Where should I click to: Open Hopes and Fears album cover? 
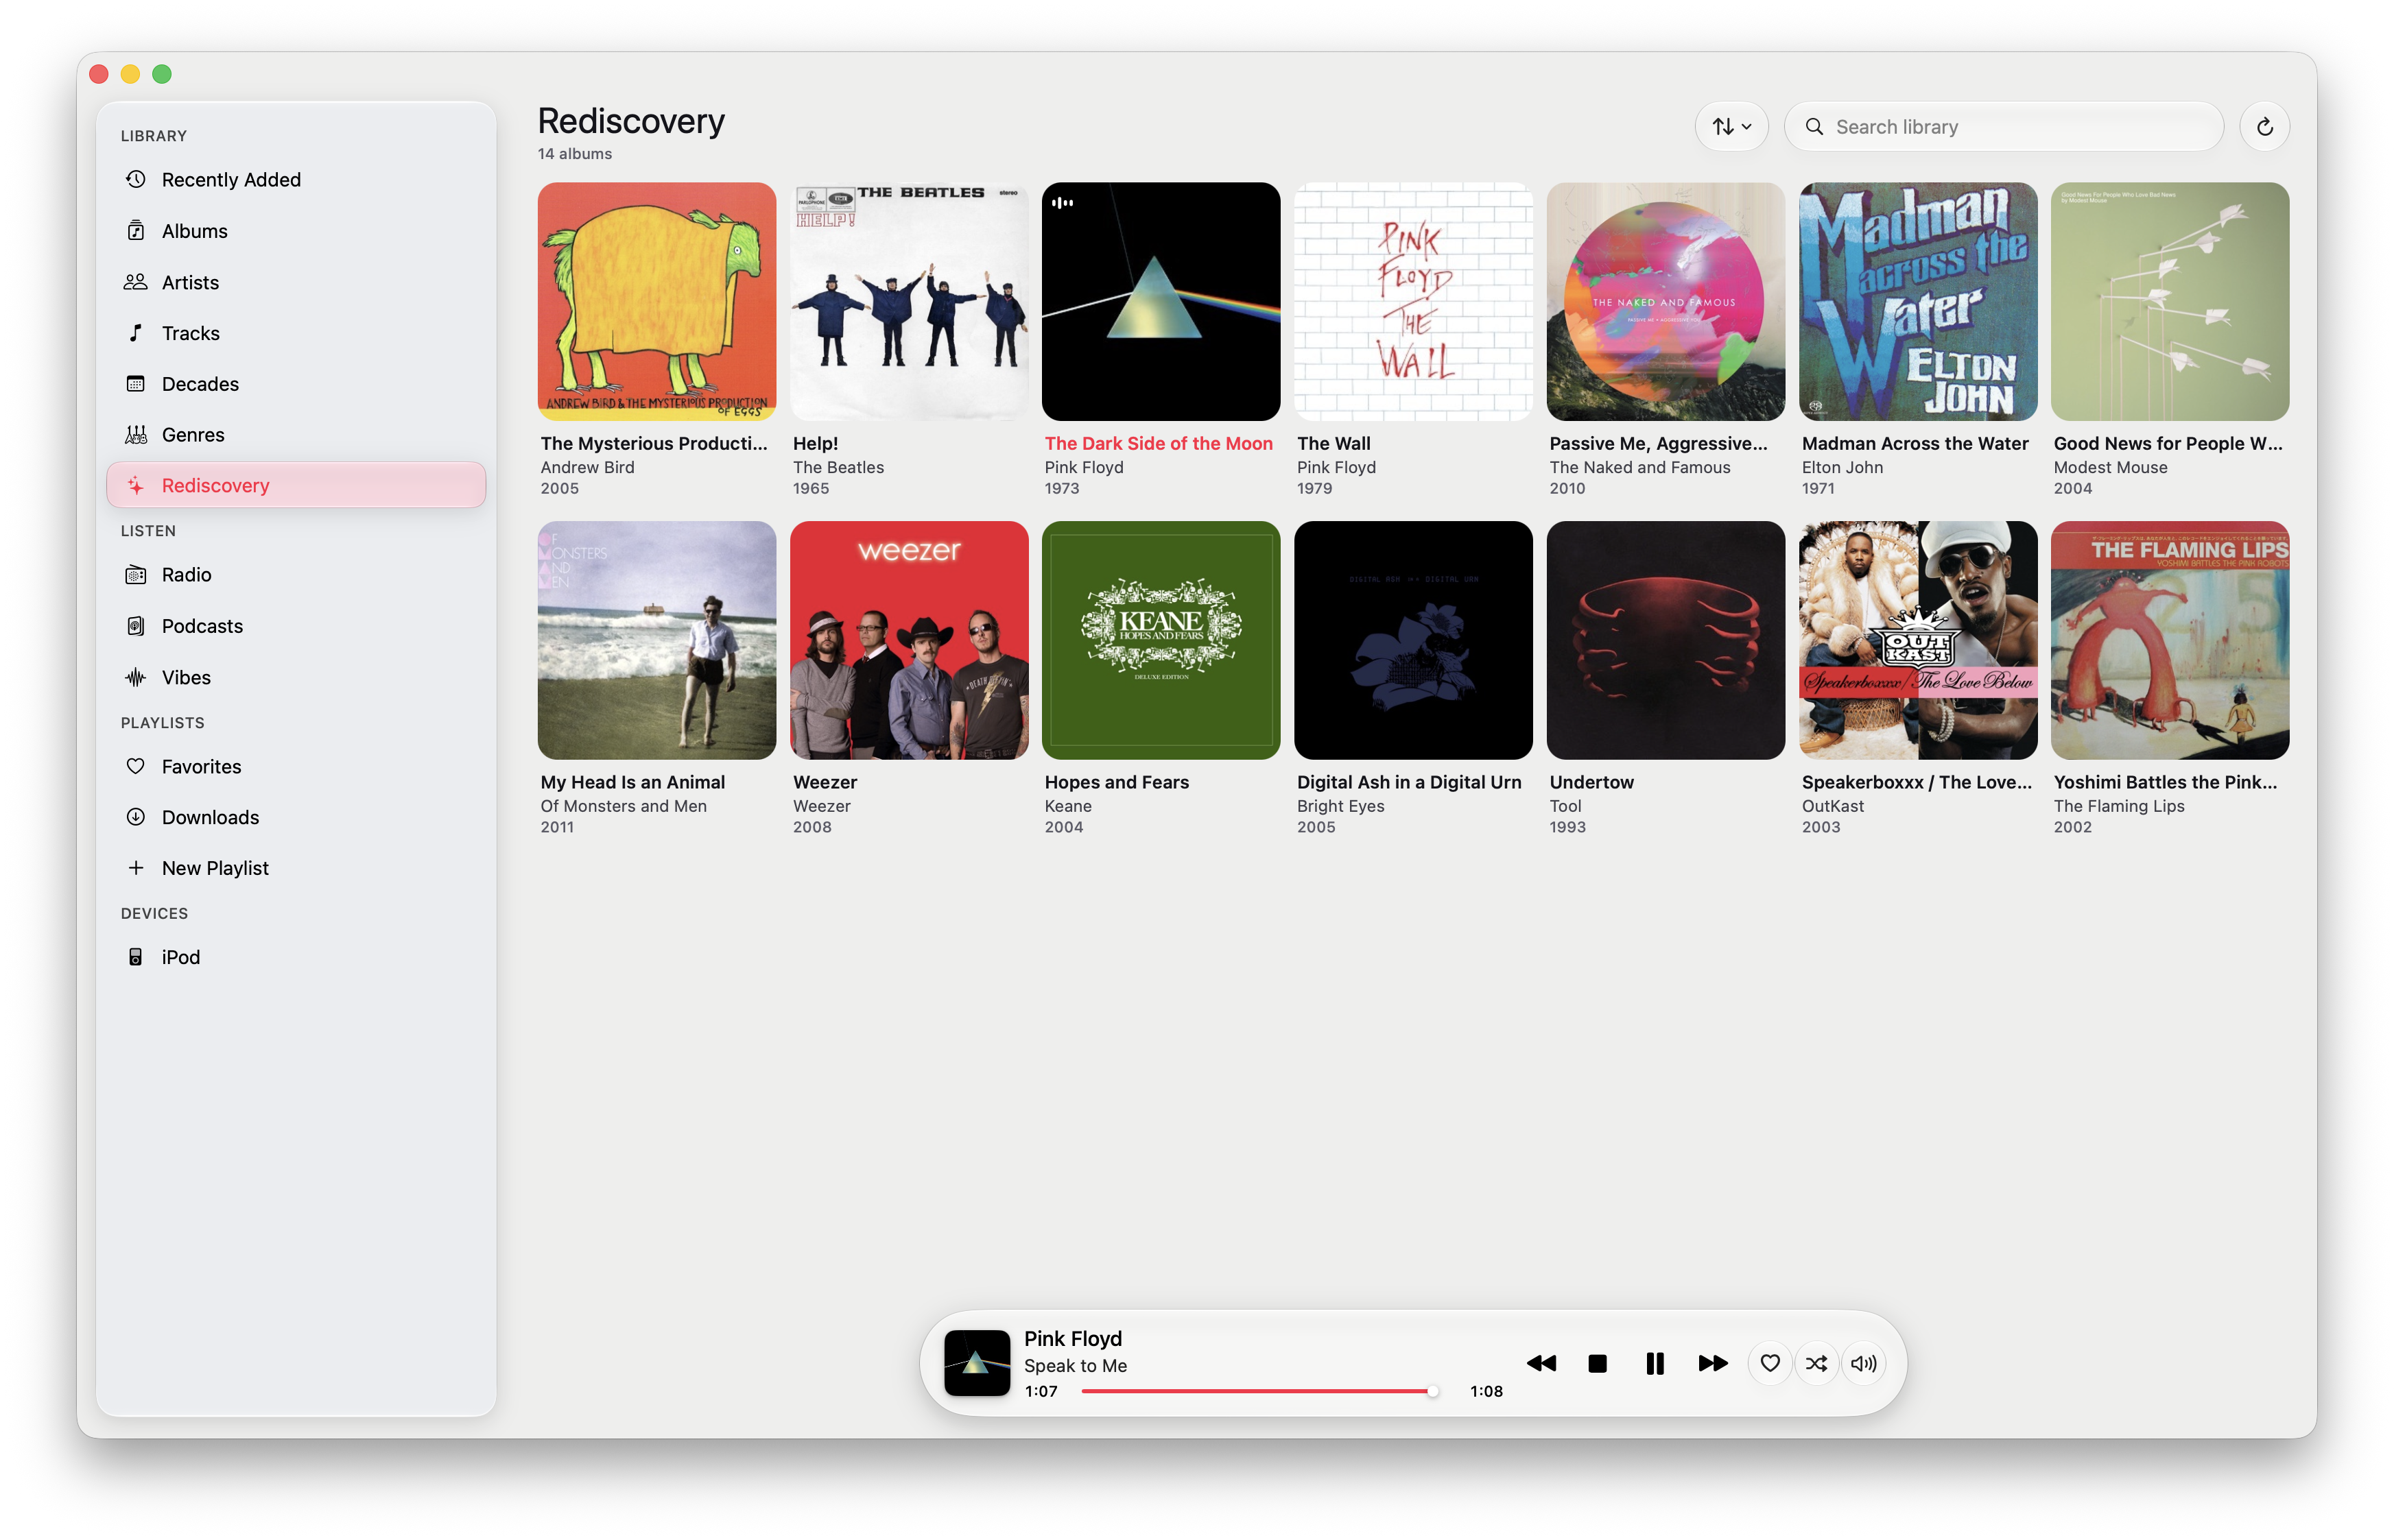1161,639
